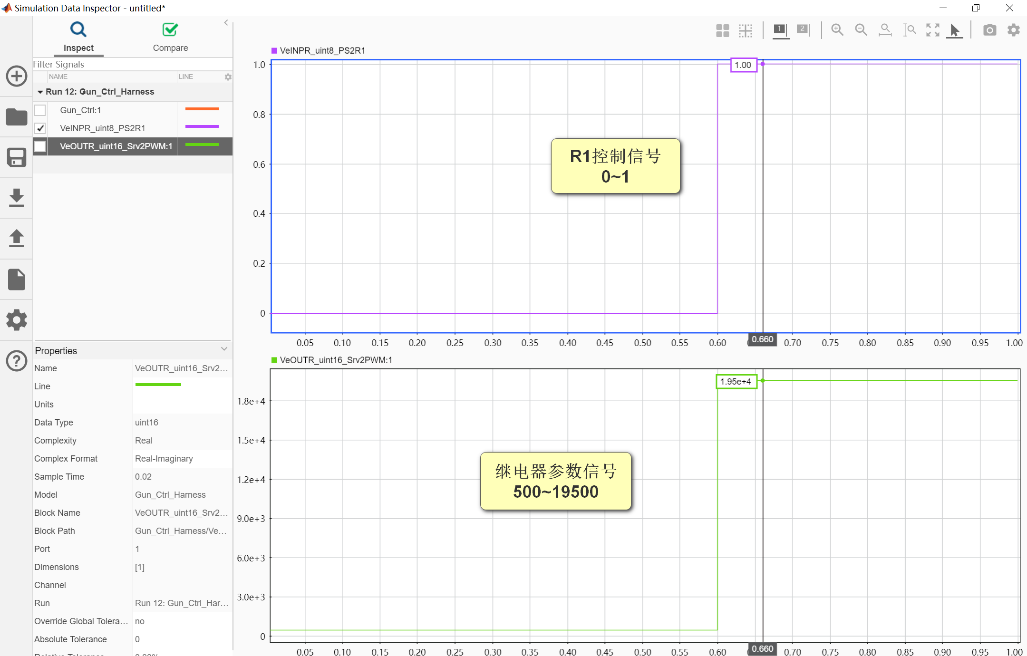This screenshot has width=1027, height=656.
Task: Uncheck the VeINPR_uint8_PS2R1 signal checkbox
Action: coord(40,128)
